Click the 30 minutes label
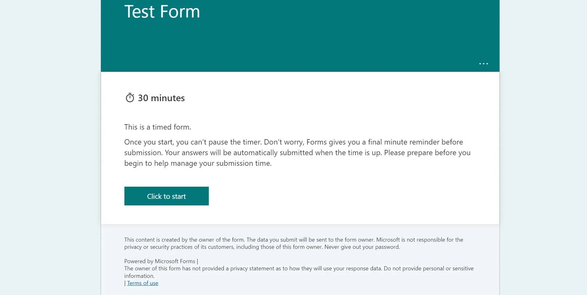 point(161,98)
